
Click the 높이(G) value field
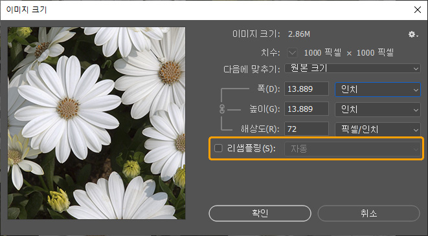tap(306, 109)
